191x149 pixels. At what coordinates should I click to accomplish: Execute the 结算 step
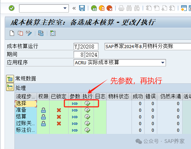click(x=88, y=117)
